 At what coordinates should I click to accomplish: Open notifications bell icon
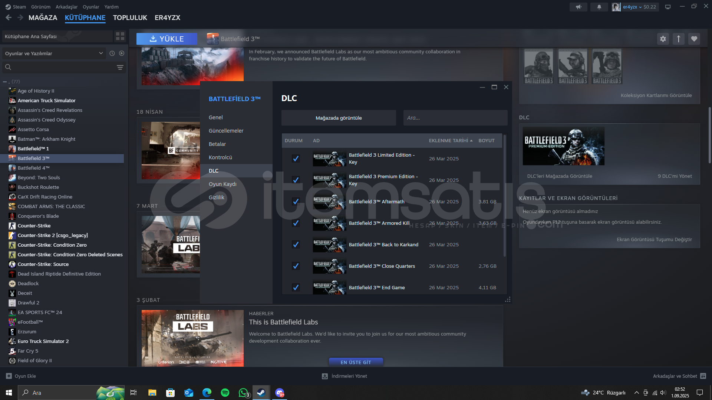(599, 7)
